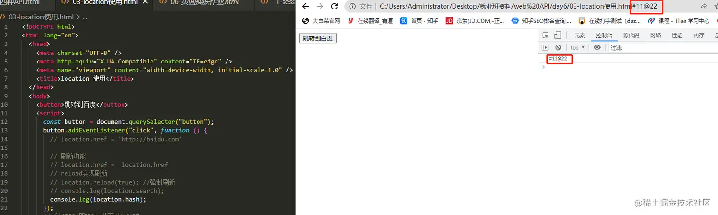Open the 京东(JD.COM) bookmark

pyautogui.click(x=475, y=21)
